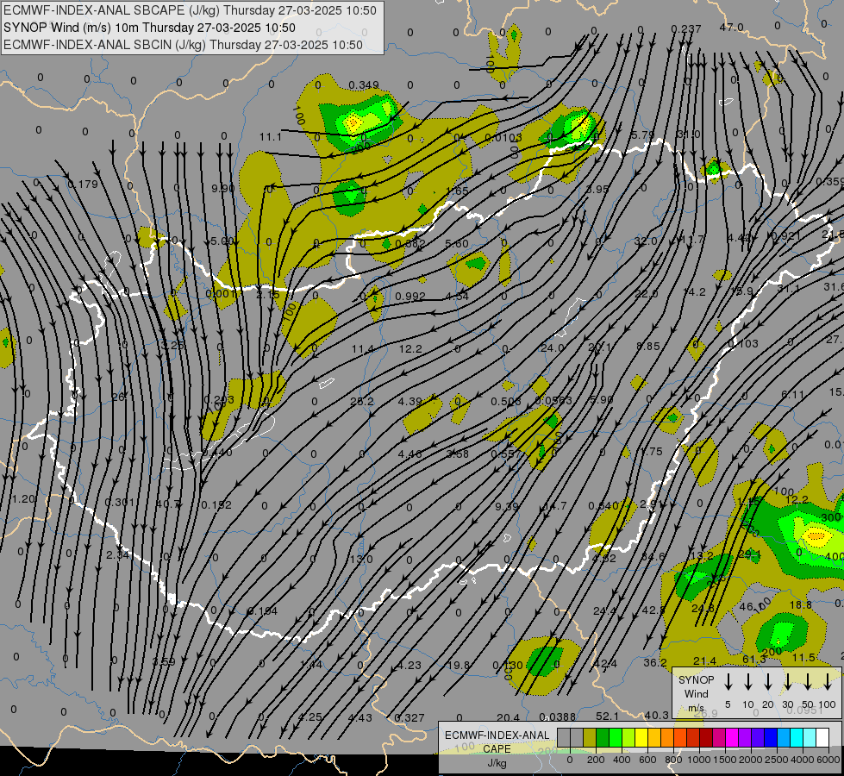This screenshot has width=844, height=776.
Task: Click the map value 25.2
Action: 362,401
